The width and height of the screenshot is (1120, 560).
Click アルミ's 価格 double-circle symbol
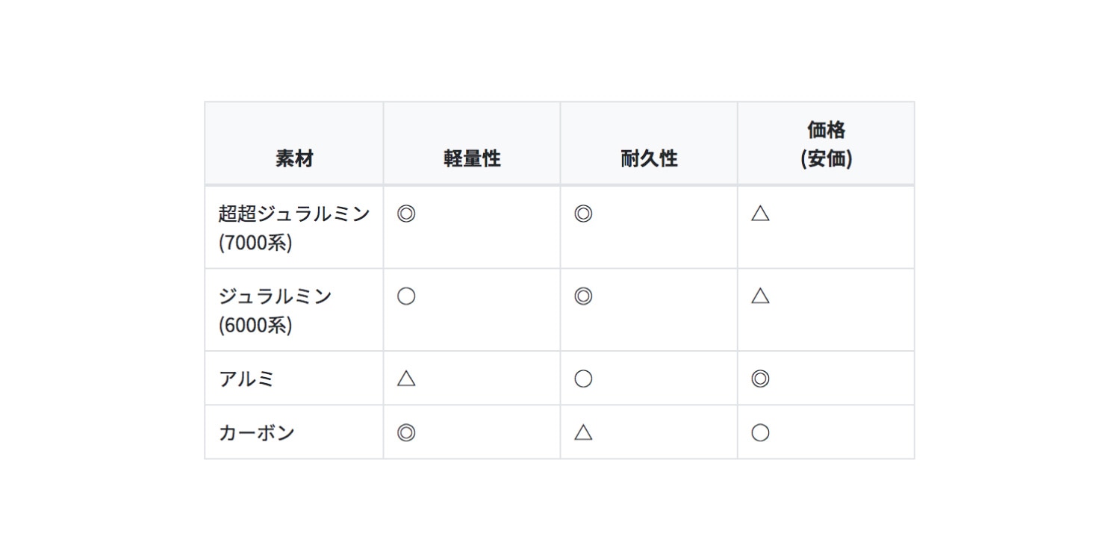pyautogui.click(x=760, y=379)
